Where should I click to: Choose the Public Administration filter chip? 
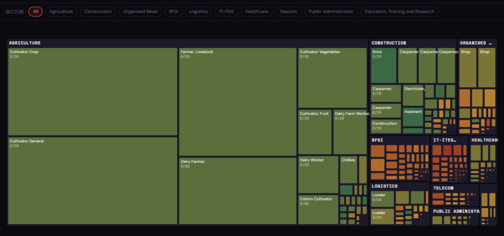pyautogui.click(x=331, y=11)
